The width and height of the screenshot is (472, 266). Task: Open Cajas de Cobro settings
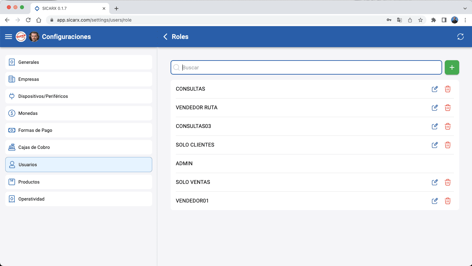coord(79,147)
